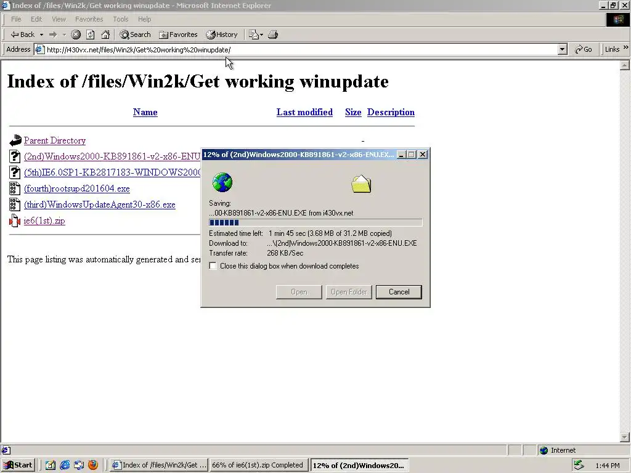
Task: Click the unknown-file icon beside (5th)IE6.0SP1 entry
Action: [x=15, y=172]
